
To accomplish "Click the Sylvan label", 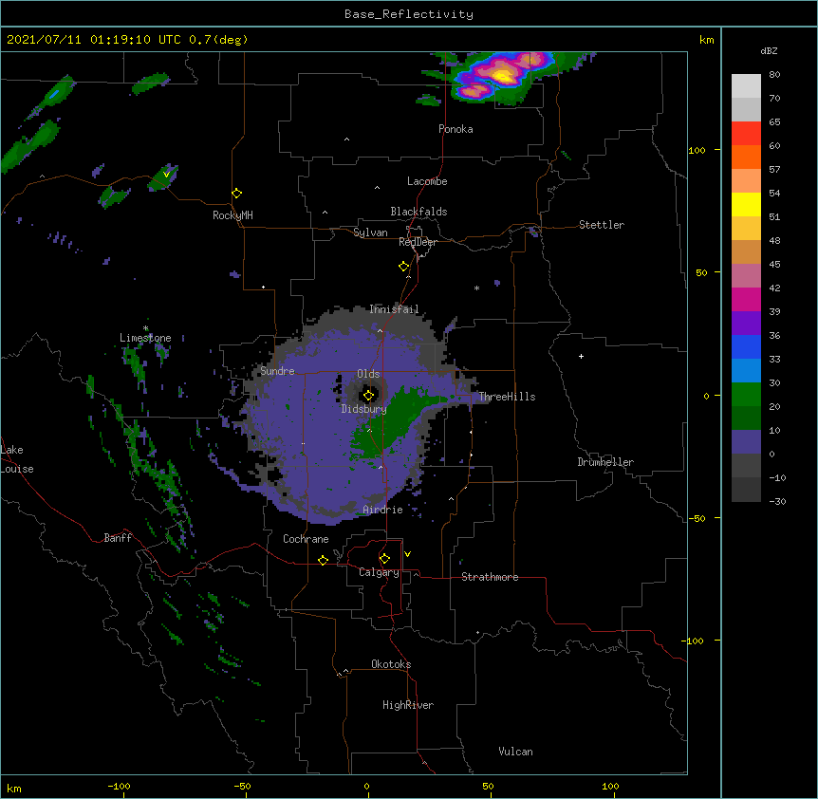I will (x=370, y=232).
